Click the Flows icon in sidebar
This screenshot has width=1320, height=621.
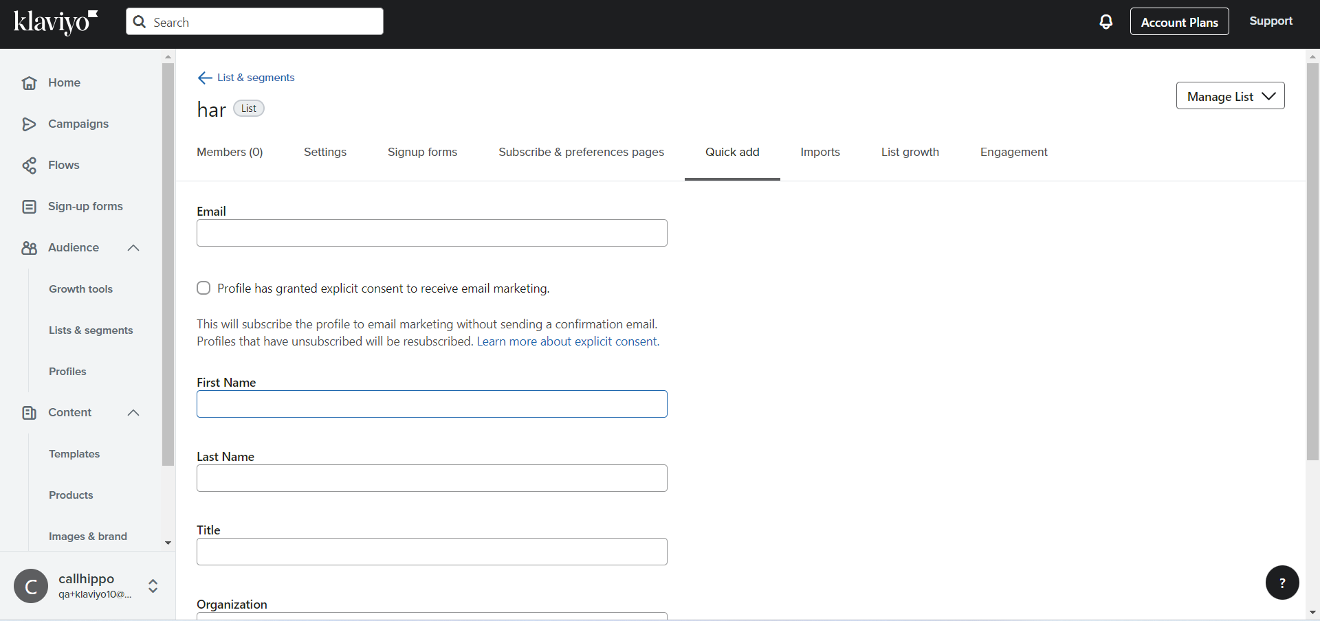click(x=29, y=165)
